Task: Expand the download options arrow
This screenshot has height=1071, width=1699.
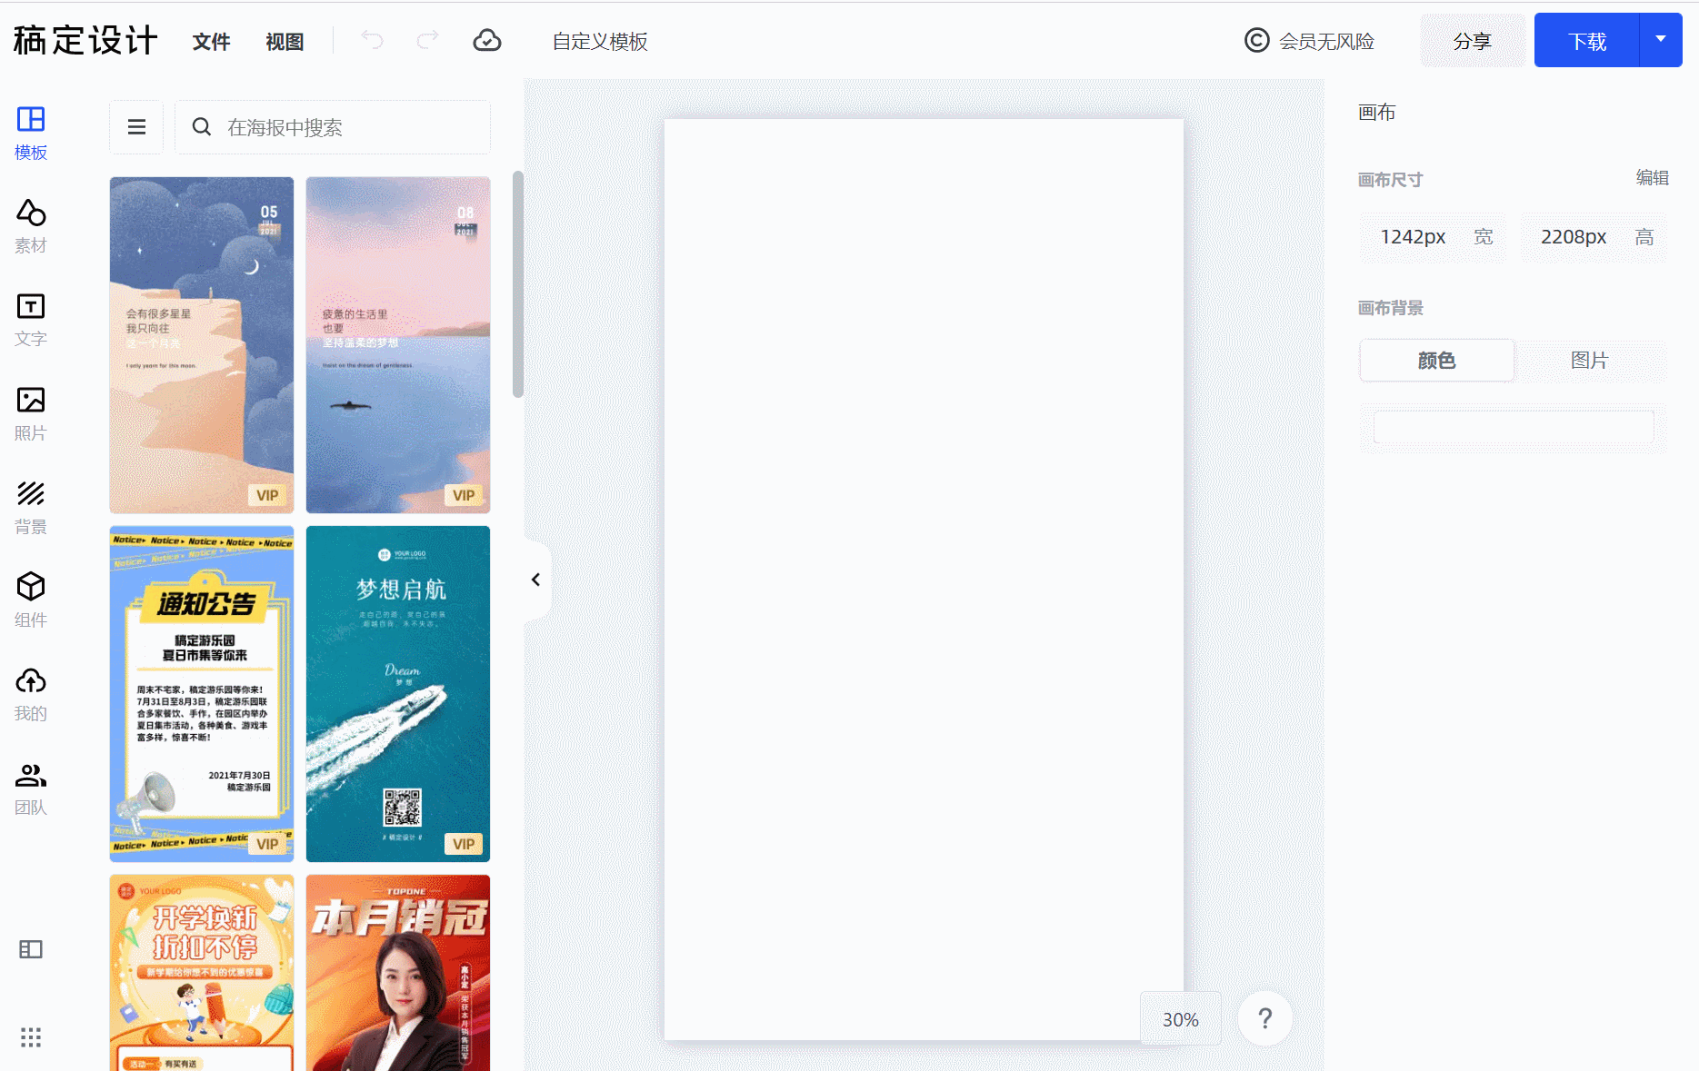Action: click(1661, 40)
